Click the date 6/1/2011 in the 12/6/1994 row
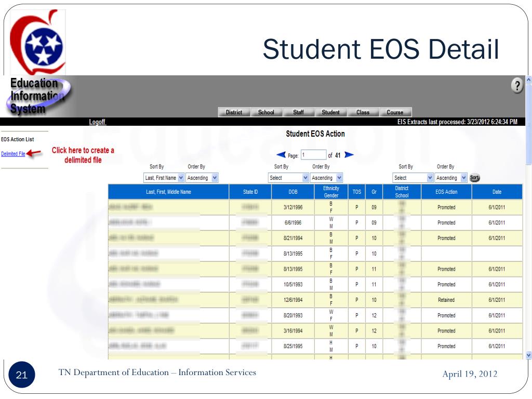 497,300
